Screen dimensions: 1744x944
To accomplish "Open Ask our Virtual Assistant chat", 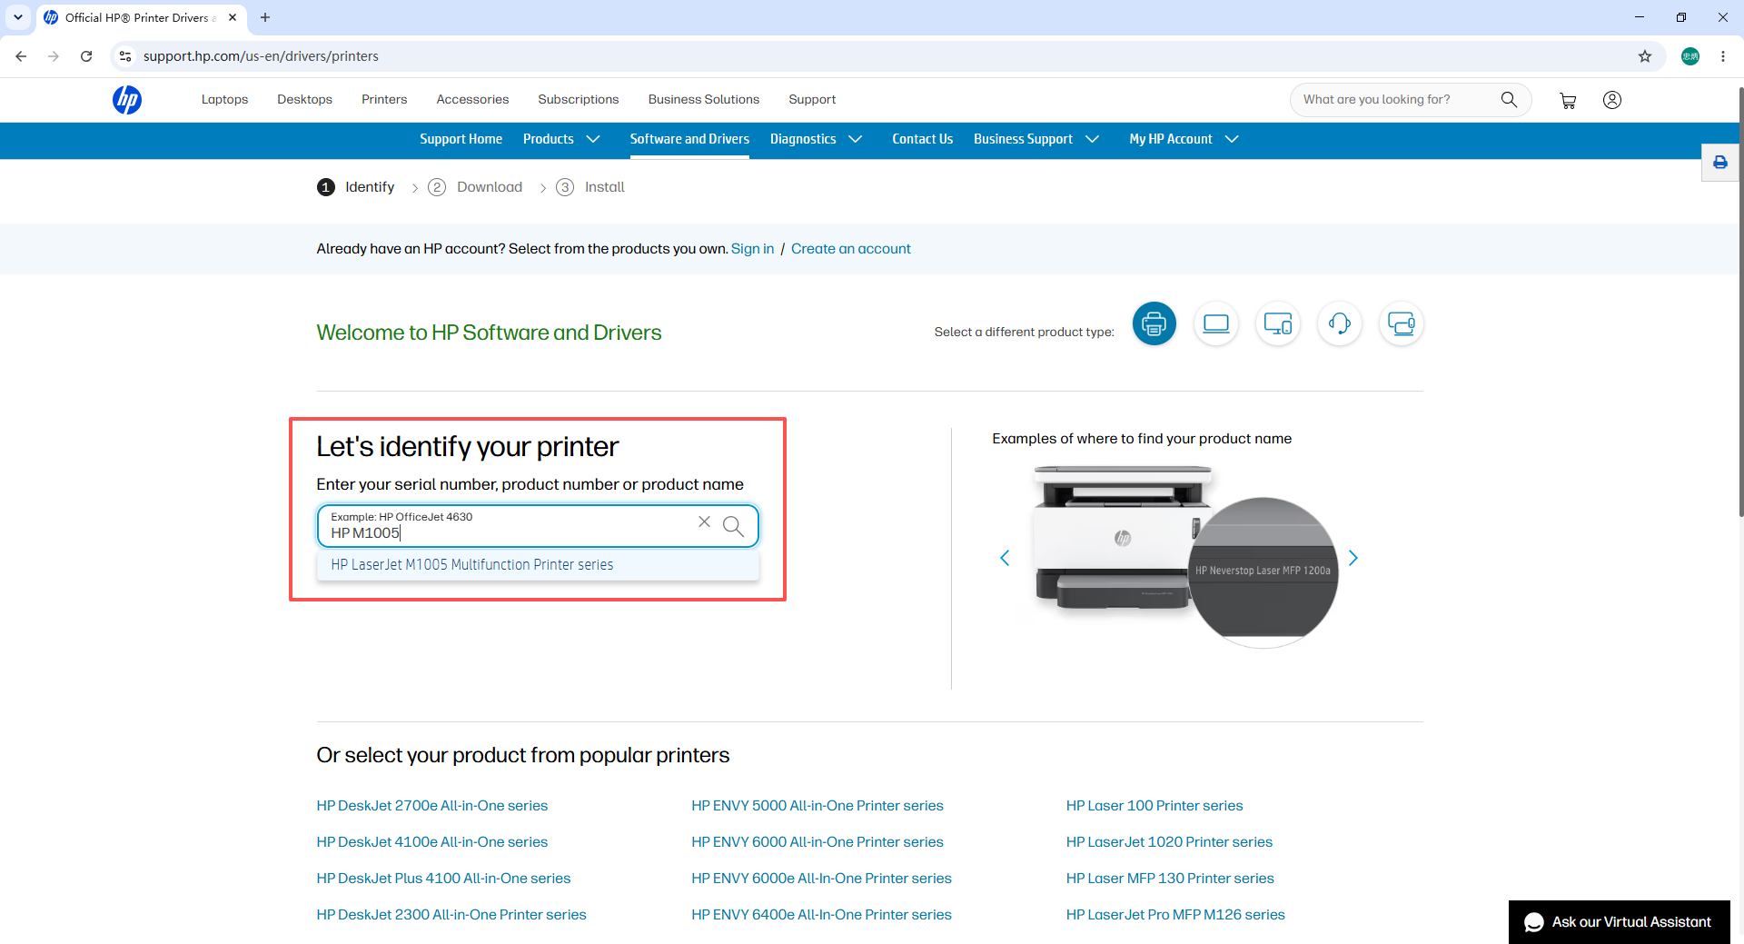I will [1619, 922].
